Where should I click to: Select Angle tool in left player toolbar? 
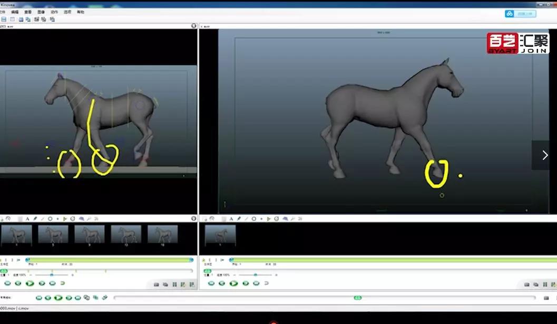(65, 219)
